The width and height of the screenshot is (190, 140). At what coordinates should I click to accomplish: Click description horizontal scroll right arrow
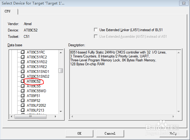pos(173,116)
